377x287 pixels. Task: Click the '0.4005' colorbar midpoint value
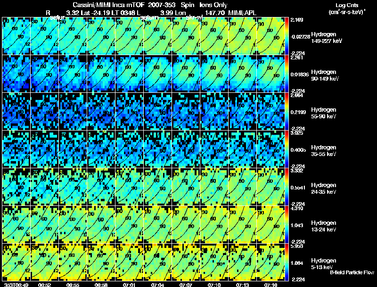(x=298, y=150)
